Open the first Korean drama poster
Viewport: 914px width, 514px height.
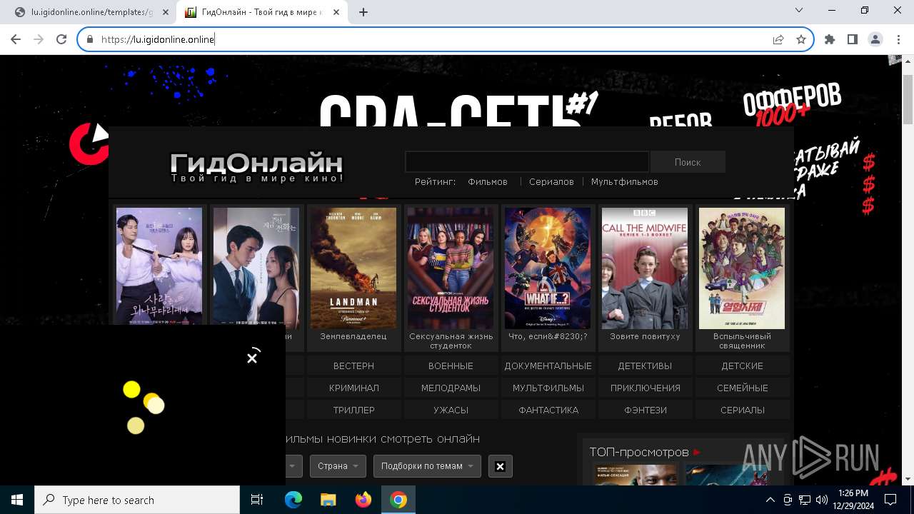click(159, 266)
